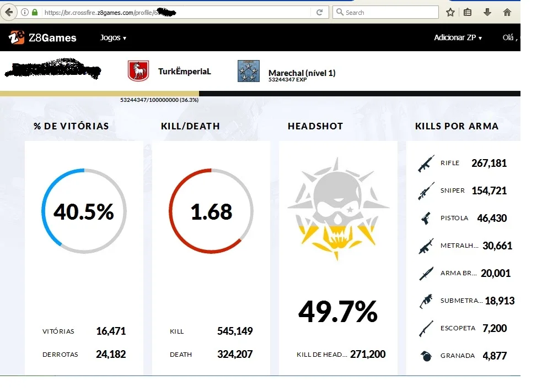Click the 49.7% headshot percentage
Screen dimensions: 542x392
pos(338,312)
